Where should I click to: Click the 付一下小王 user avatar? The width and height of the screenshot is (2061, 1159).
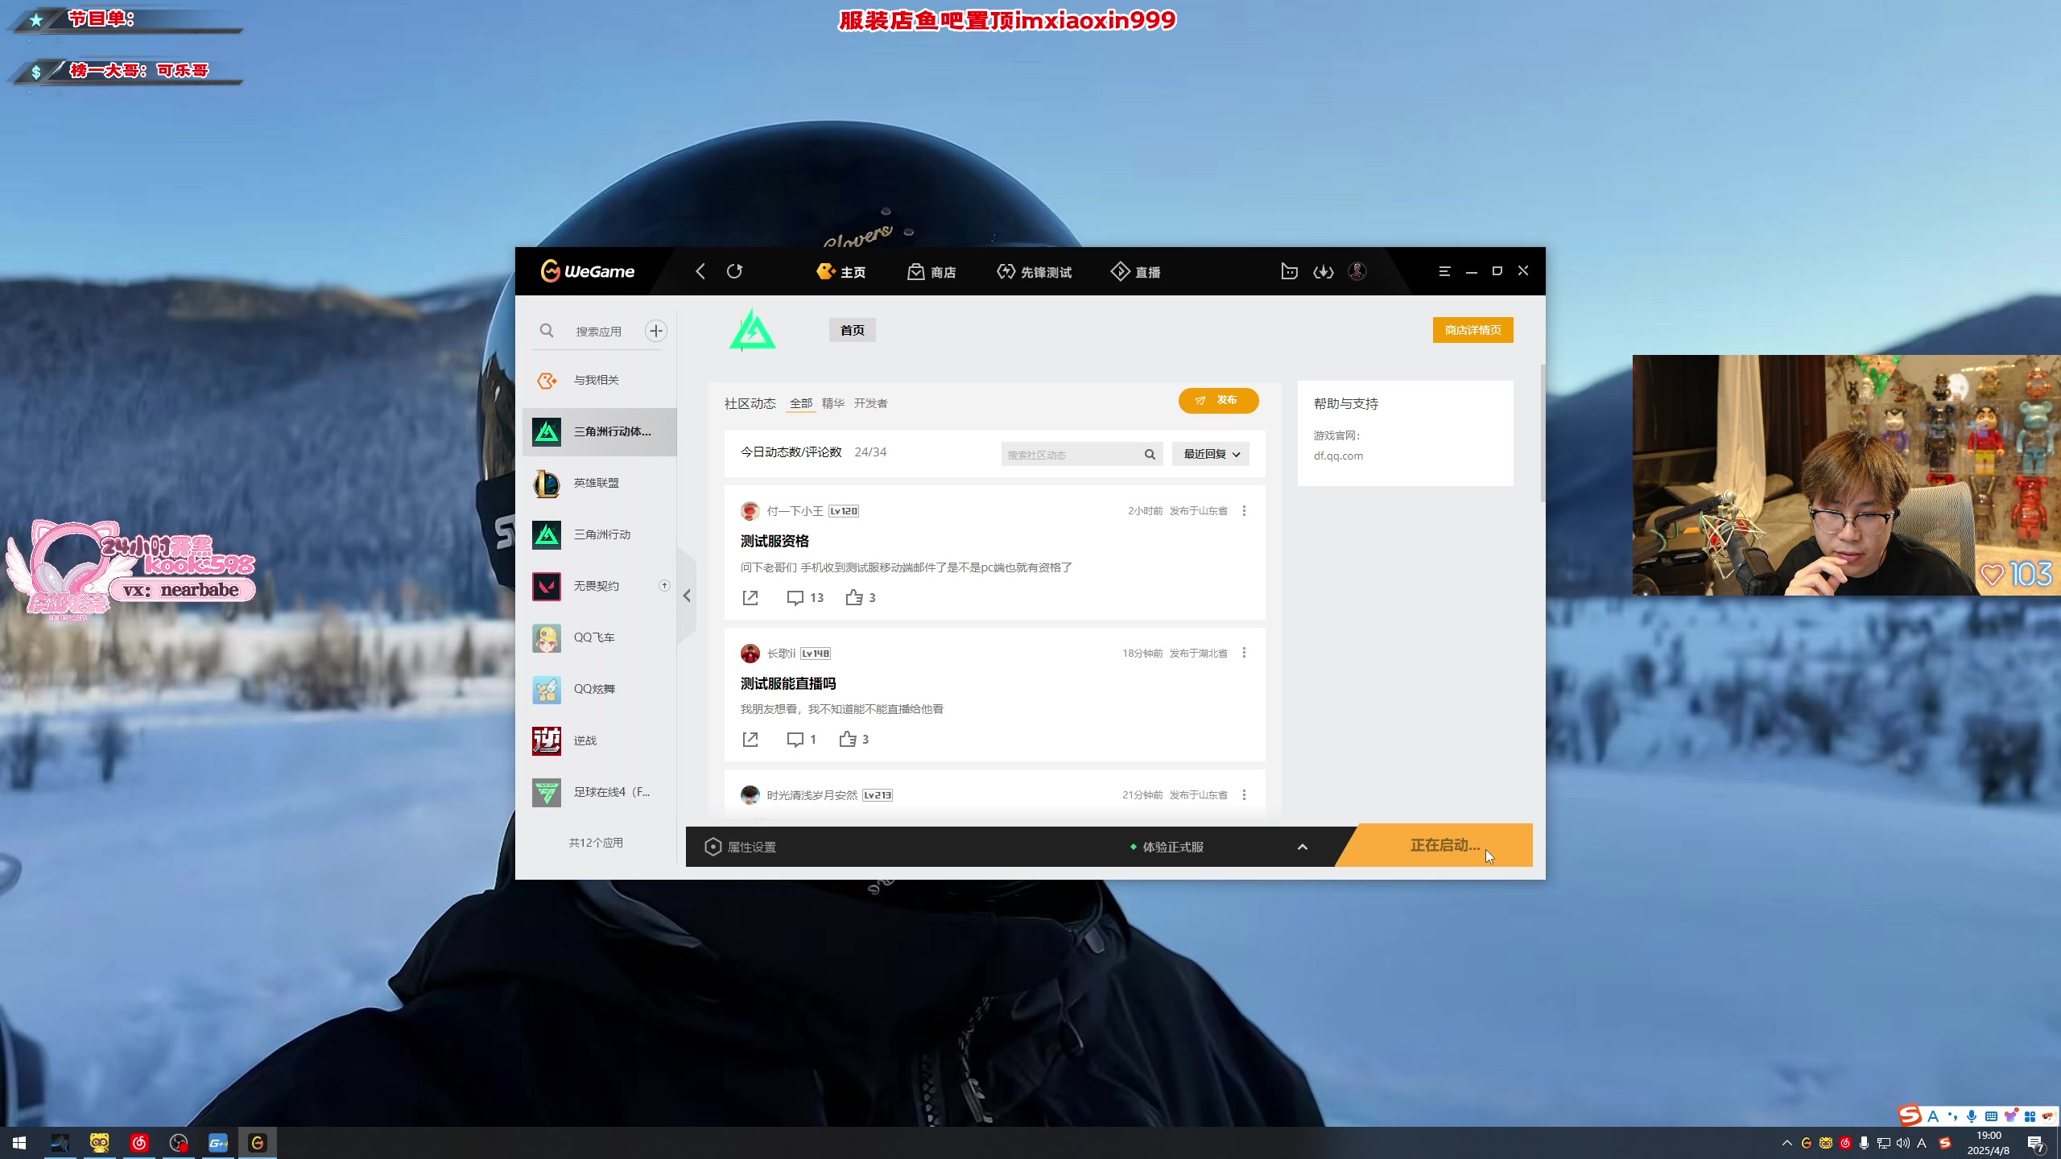(750, 511)
